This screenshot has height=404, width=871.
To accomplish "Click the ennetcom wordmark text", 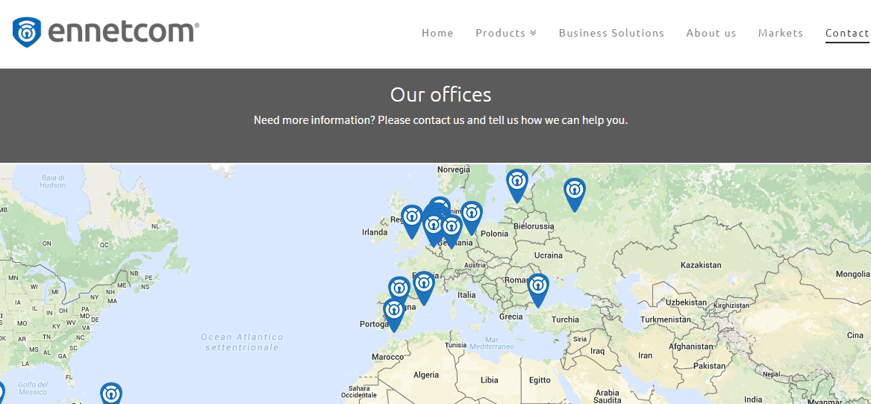I will tap(123, 31).
